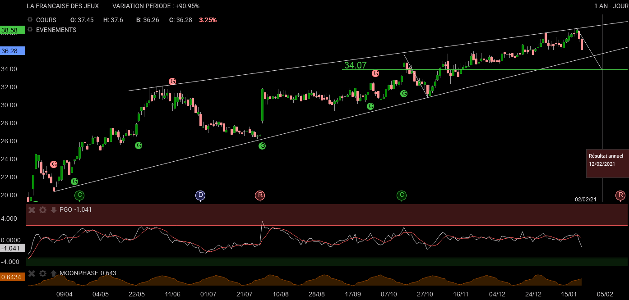Click the EVENEMENTS label
The width and height of the screenshot is (629, 300).
pos(56,30)
